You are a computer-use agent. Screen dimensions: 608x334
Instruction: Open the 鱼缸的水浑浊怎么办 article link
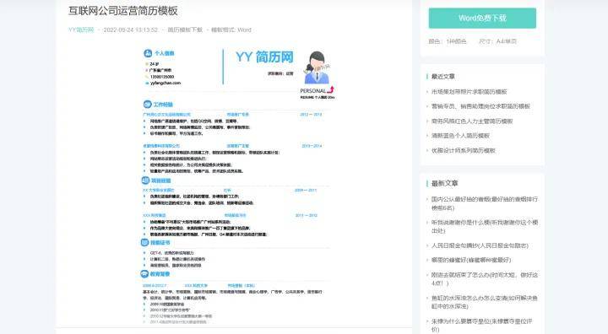point(485,302)
